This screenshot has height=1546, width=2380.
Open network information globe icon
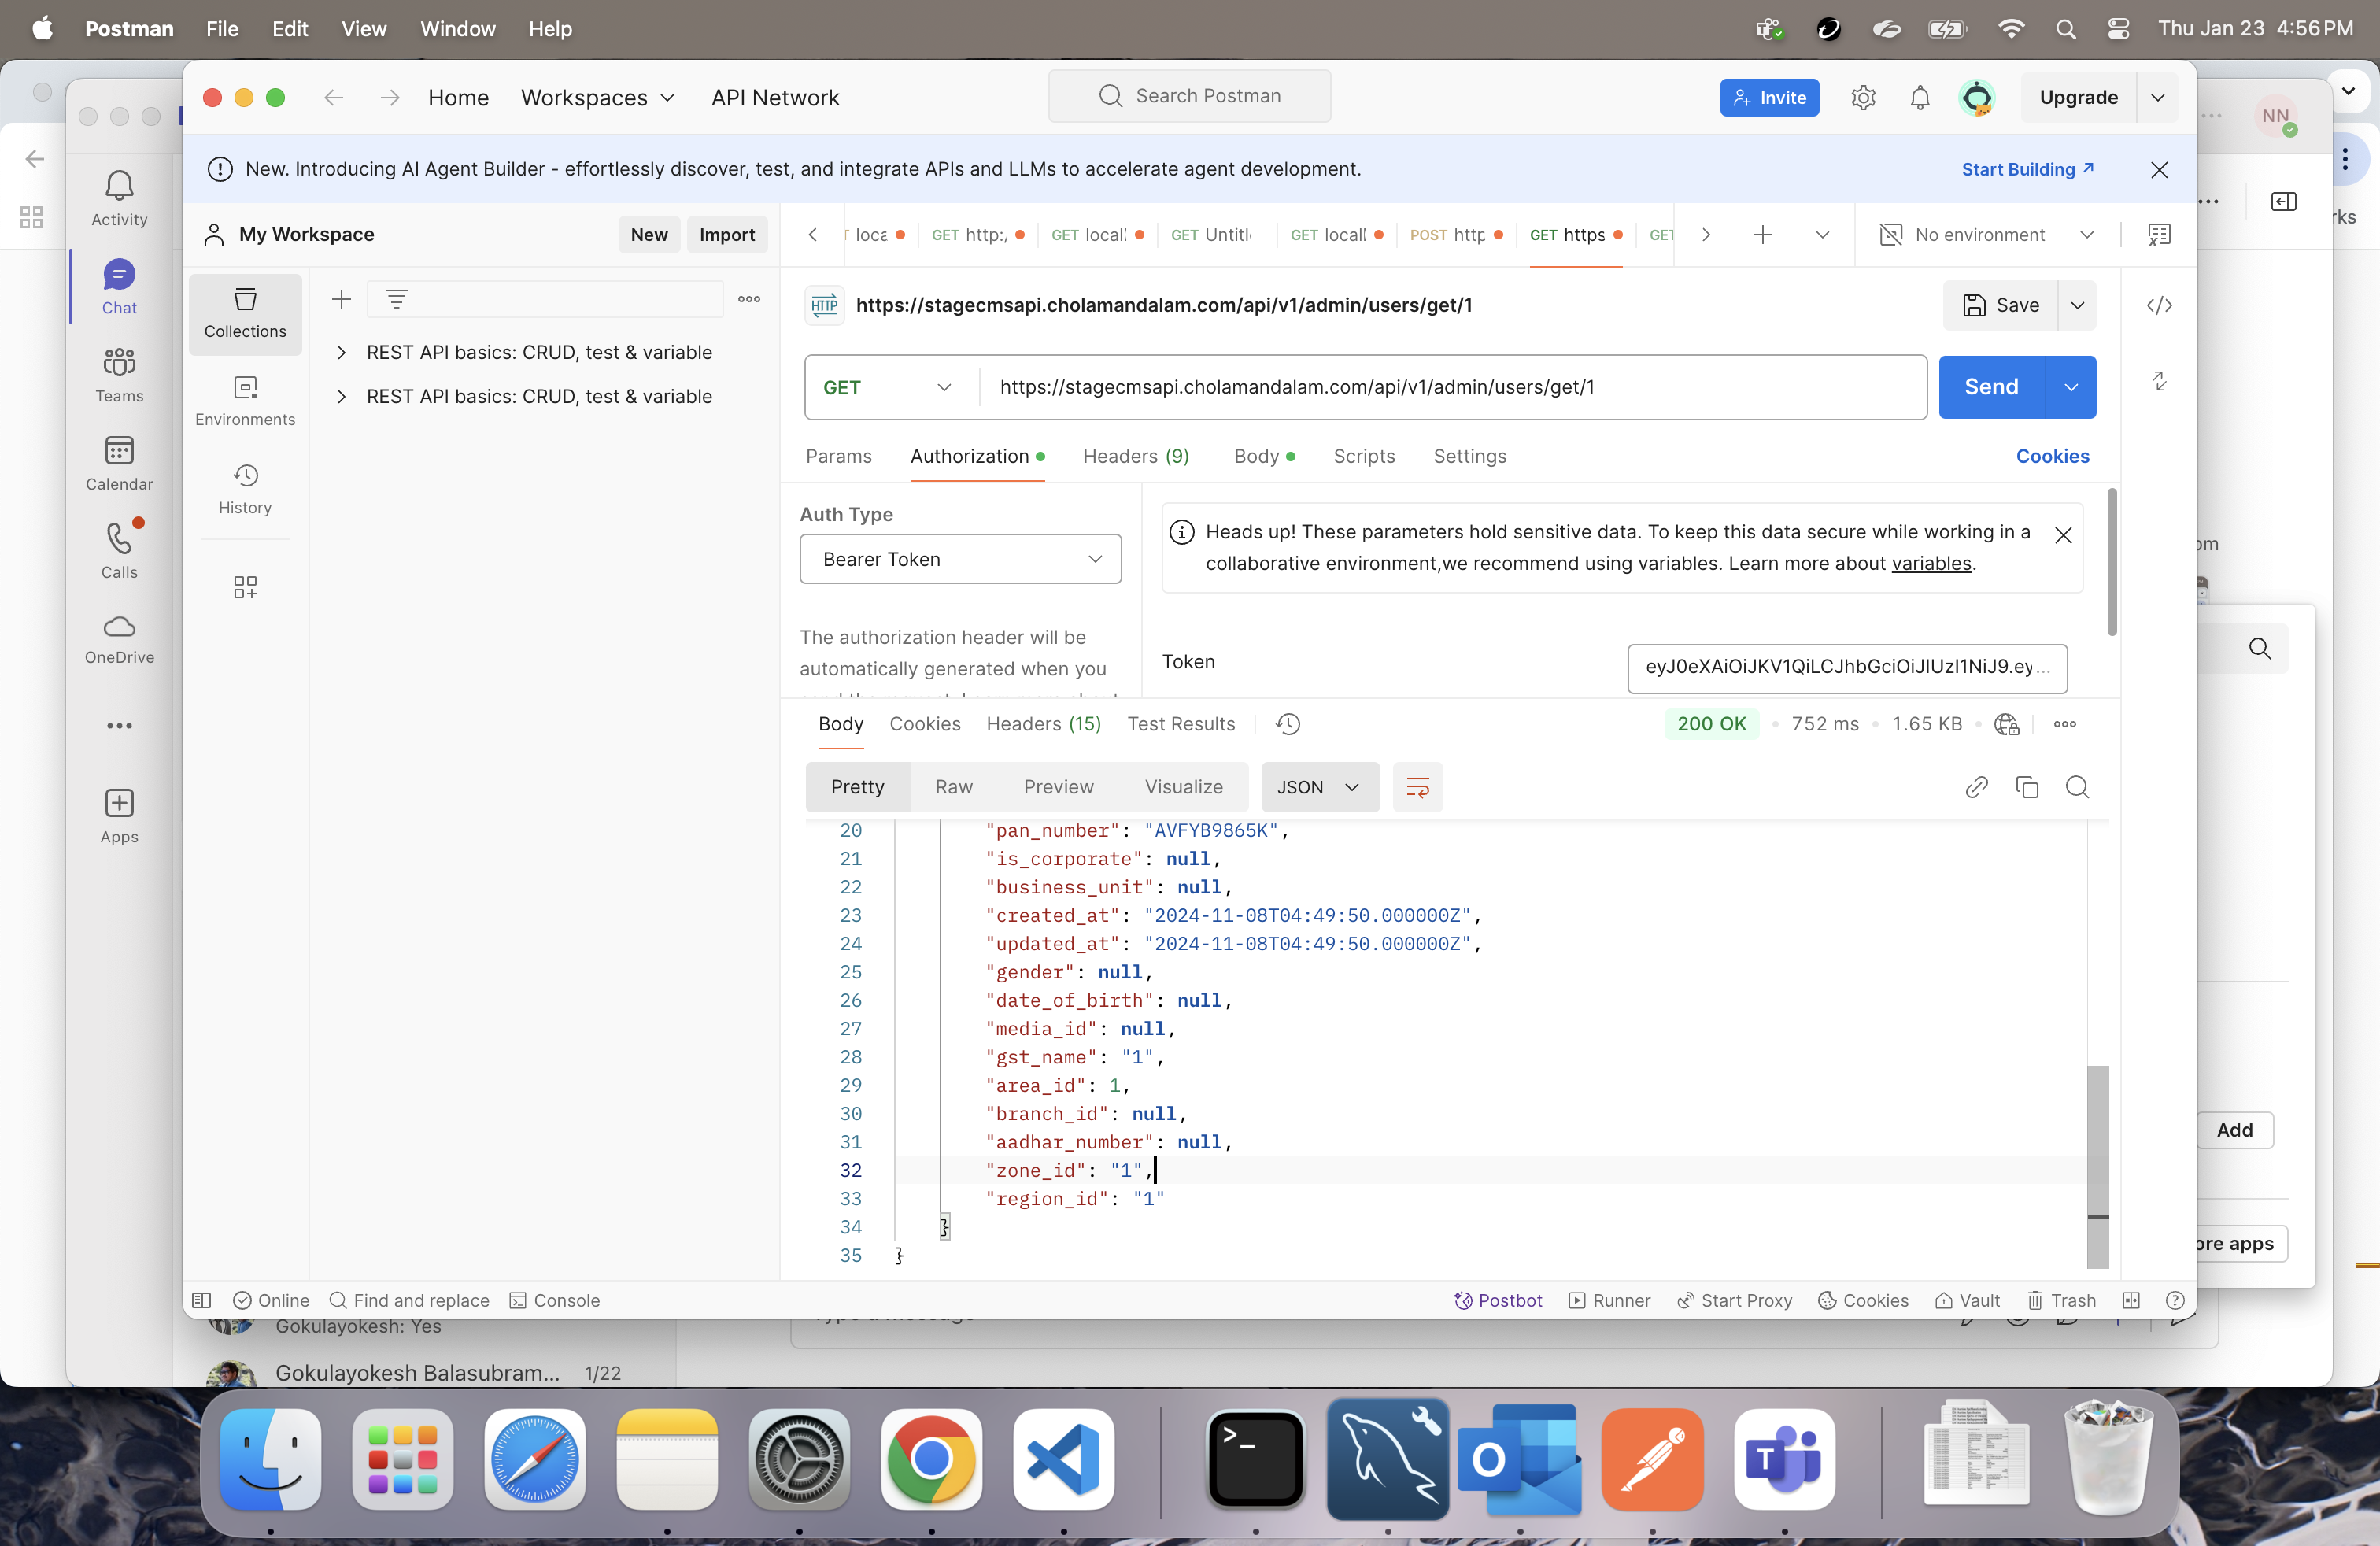[2006, 724]
